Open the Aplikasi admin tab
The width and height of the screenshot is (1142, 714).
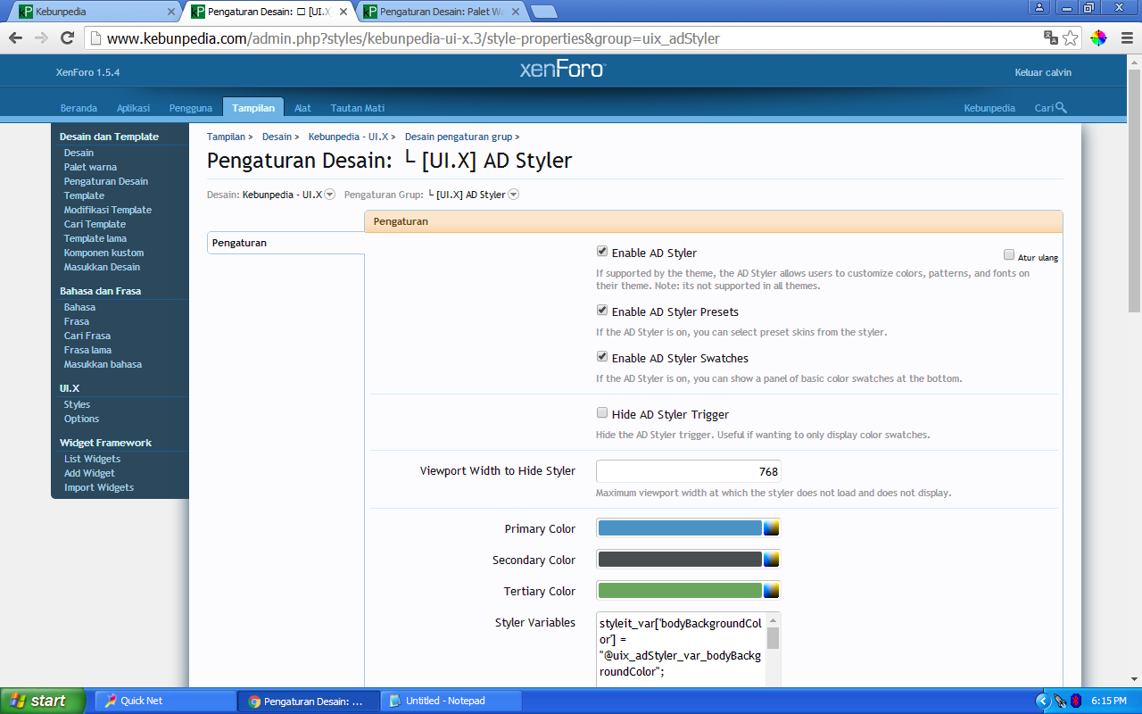tap(133, 108)
